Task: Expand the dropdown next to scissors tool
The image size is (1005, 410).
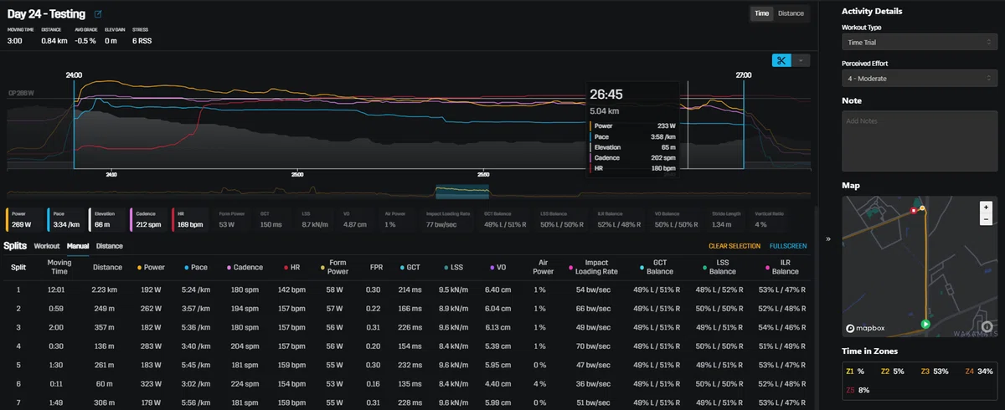Action: pyautogui.click(x=801, y=60)
